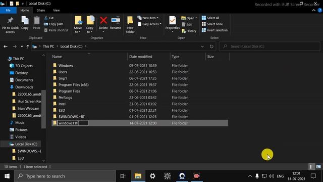Select the Users folder
The width and height of the screenshot is (323, 182).
coord(63,72)
